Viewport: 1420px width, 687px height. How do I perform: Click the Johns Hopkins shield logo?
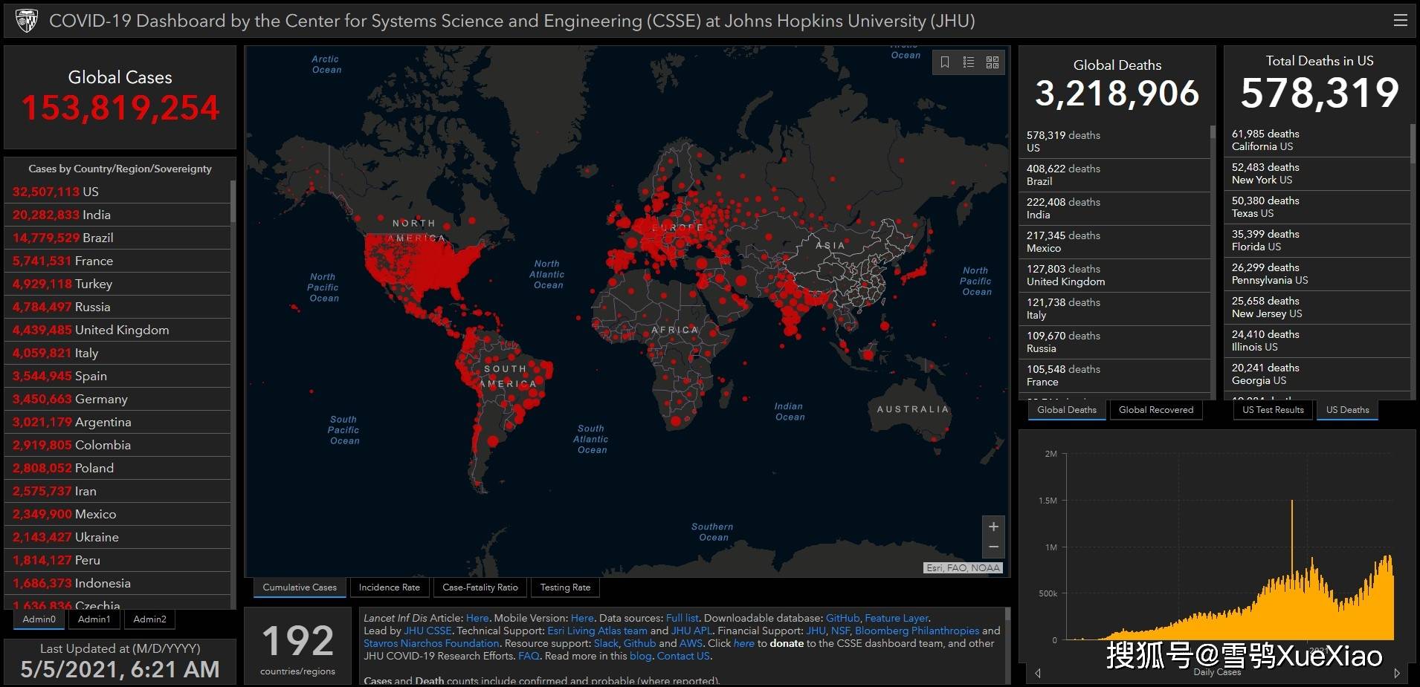[27, 21]
